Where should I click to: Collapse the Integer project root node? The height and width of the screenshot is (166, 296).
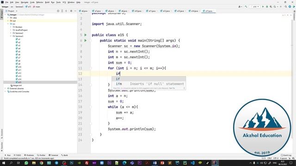[x=6, y=15]
